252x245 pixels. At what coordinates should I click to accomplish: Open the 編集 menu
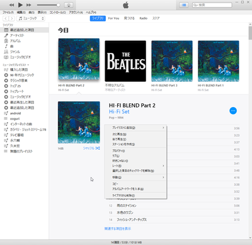(x=21, y=13)
